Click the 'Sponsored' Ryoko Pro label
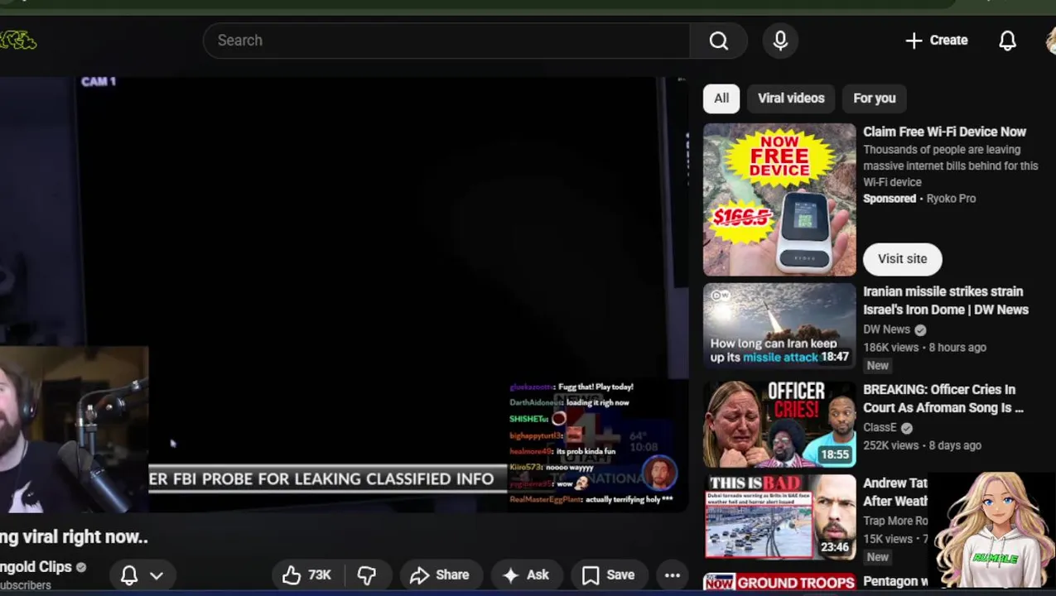Viewport: 1056px width, 596px height. pyautogui.click(x=919, y=199)
